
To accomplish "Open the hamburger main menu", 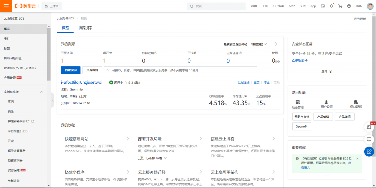I will tap(6, 6).
